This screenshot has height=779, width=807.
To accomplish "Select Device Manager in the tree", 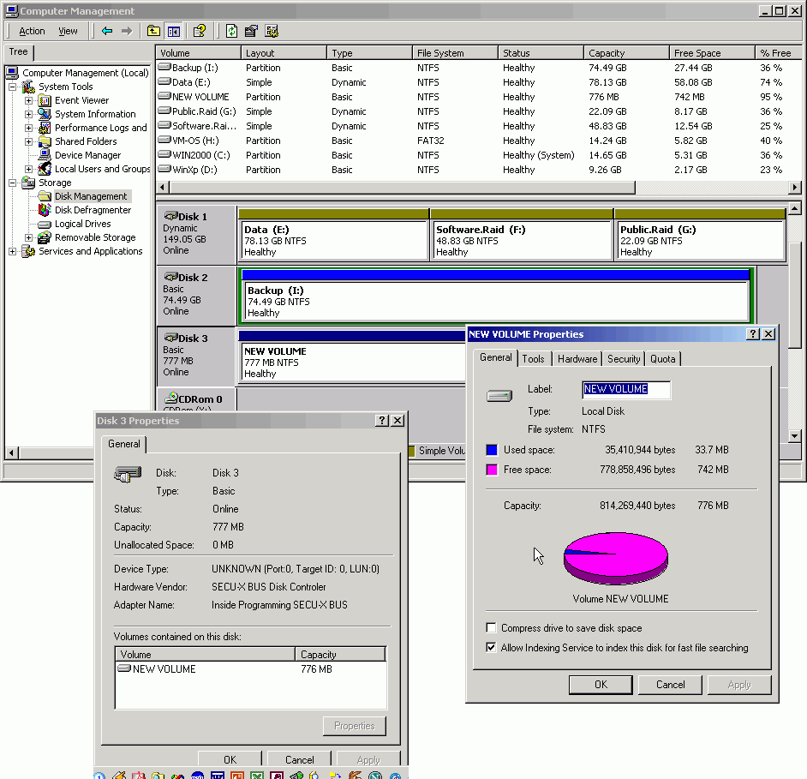I will [87, 155].
